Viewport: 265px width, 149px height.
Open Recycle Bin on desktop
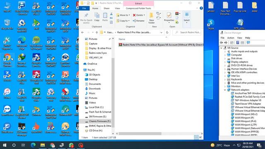(x=7, y=24)
